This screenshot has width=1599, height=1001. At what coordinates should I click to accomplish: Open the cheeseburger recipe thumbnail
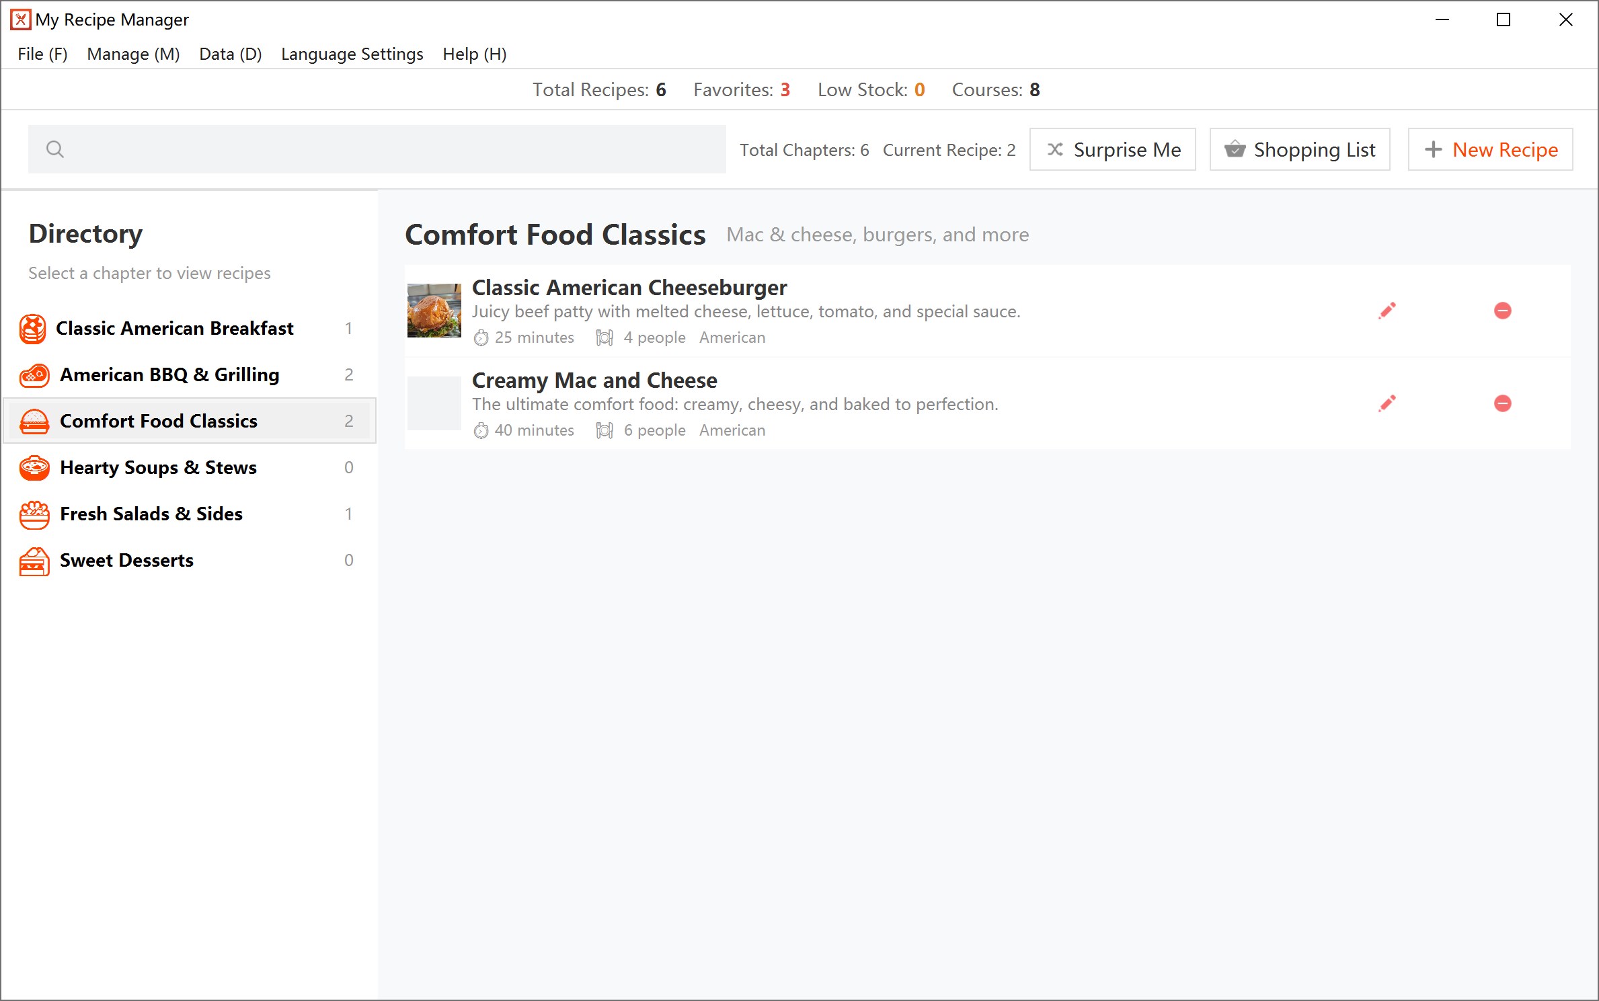tap(434, 311)
